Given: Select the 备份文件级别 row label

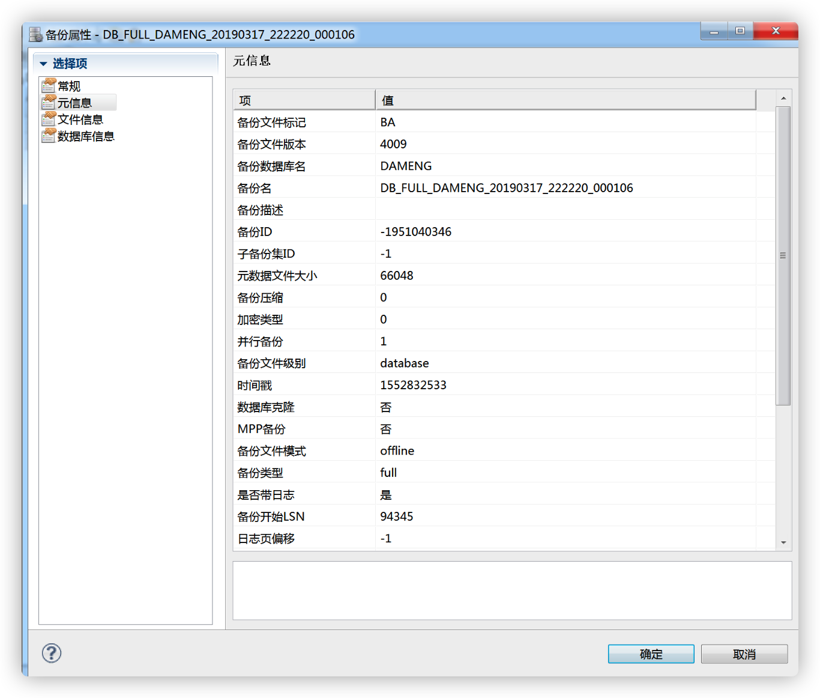Looking at the screenshot, I should click(271, 363).
